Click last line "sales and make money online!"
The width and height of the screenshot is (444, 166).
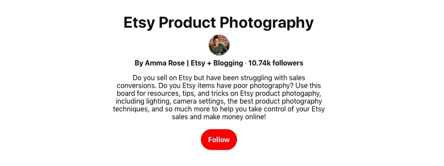(218, 117)
